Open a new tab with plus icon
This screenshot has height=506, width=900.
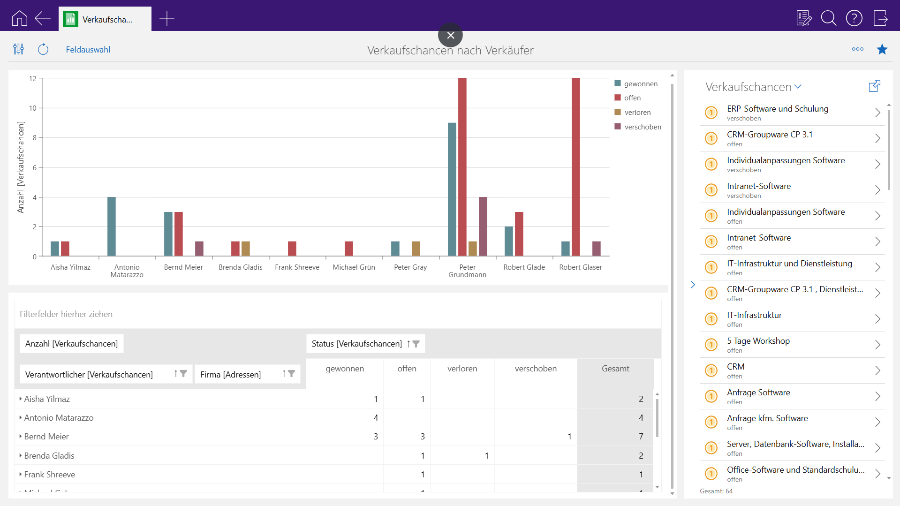166,19
